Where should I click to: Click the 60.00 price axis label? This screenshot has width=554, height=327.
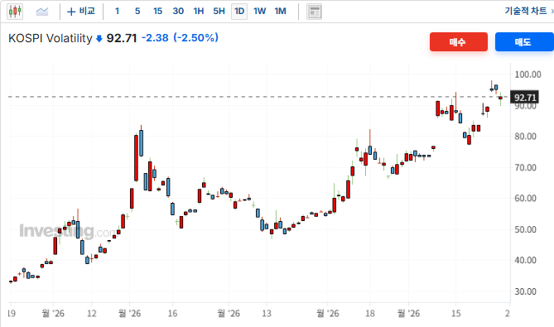[525, 198]
